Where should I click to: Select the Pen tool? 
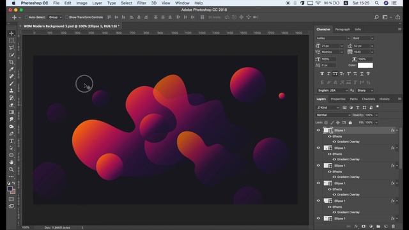(12, 134)
